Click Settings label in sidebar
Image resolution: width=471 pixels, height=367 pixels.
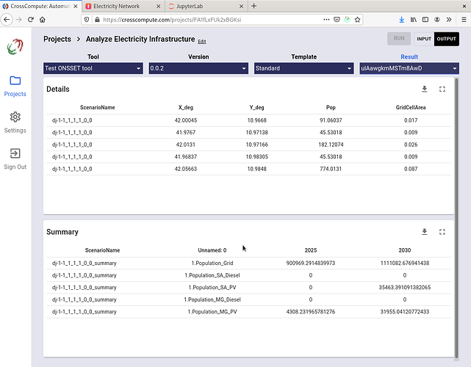click(x=15, y=131)
